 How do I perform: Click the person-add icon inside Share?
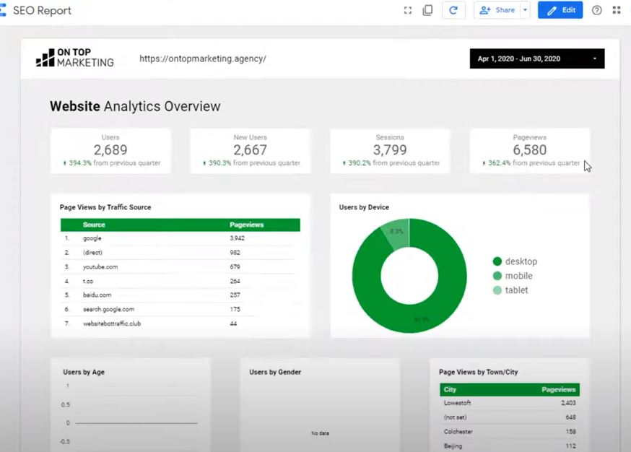pyautogui.click(x=487, y=10)
